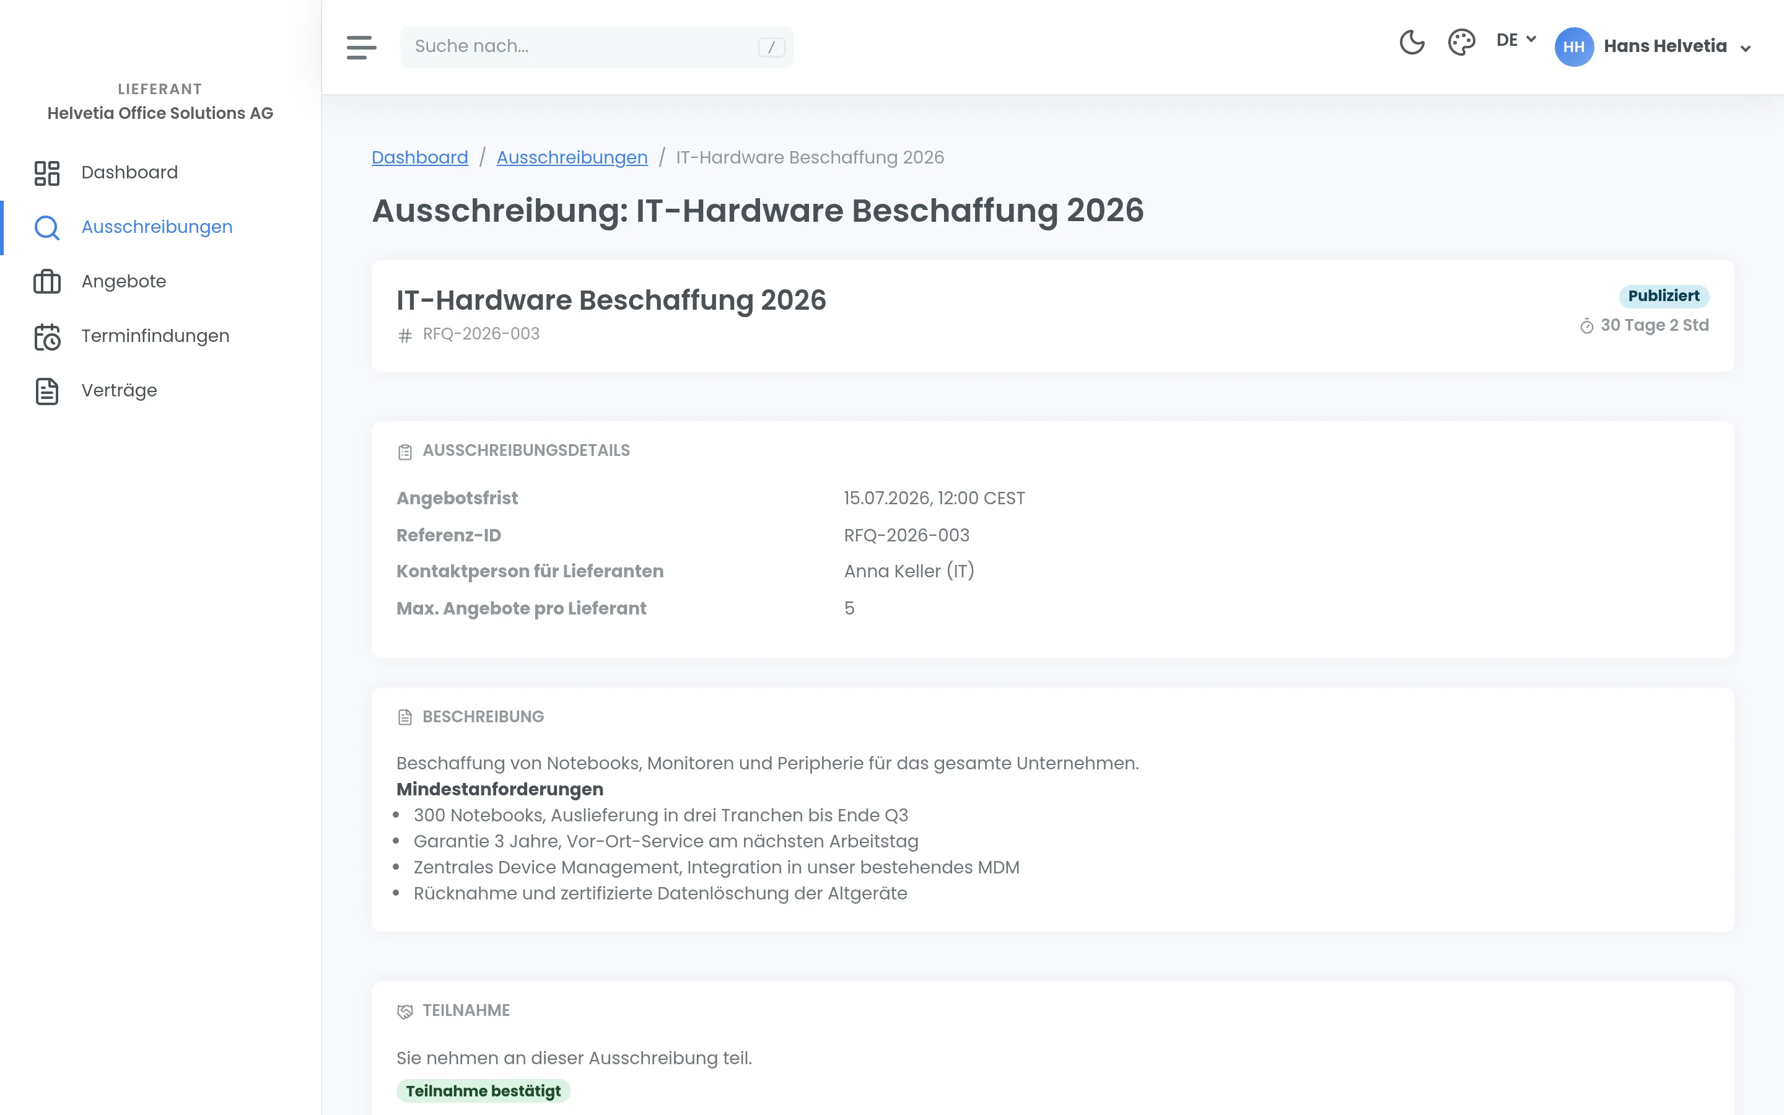1784x1115 pixels.
Task: Click the deadline value '15.07.2026, 12:00 CEST'
Action: (934, 499)
